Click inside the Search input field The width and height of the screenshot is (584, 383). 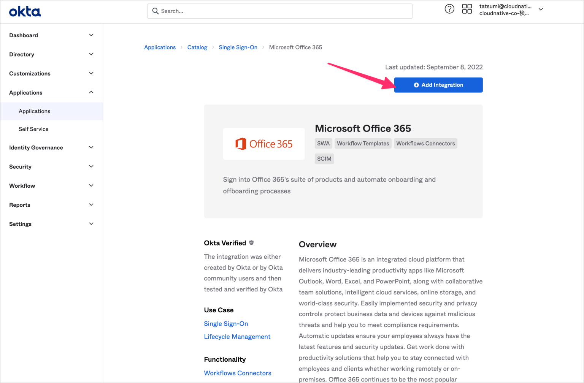tap(266, 11)
